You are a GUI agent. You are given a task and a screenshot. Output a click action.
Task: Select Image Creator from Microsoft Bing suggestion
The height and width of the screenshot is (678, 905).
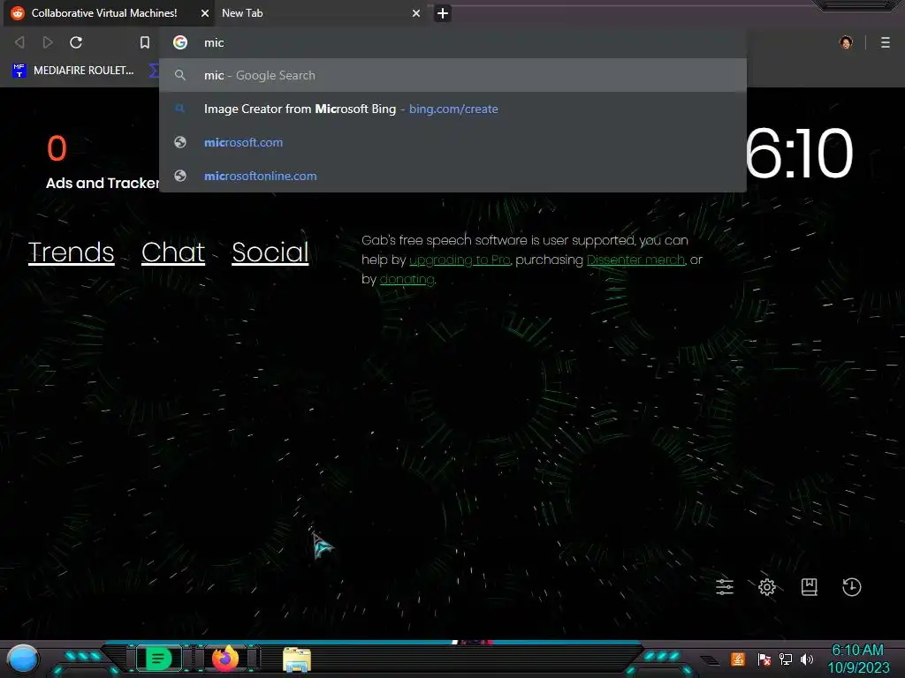pos(453,109)
